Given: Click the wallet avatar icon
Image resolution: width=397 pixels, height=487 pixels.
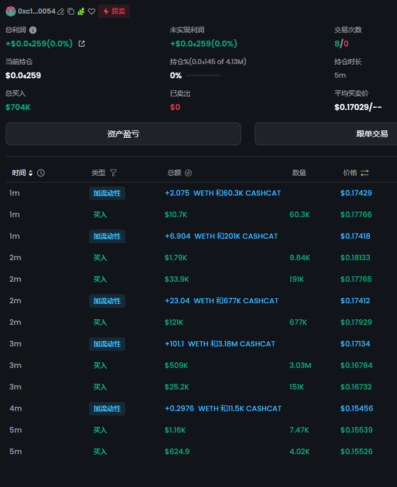Looking at the screenshot, I should click(x=11, y=11).
